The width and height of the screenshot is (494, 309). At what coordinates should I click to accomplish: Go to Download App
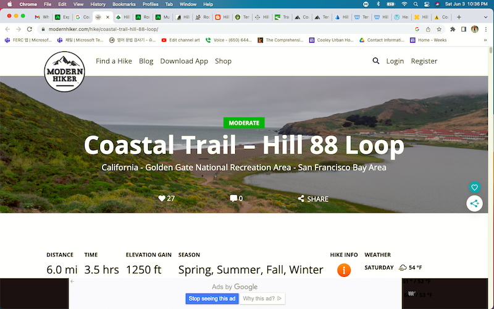point(184,61)
